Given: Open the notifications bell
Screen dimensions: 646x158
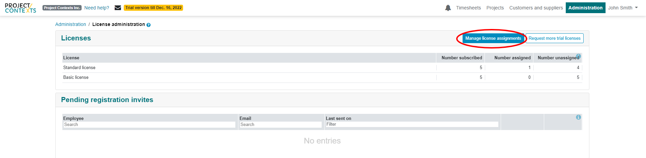Looking at the screenshot, I should click(x=448, y=8).
